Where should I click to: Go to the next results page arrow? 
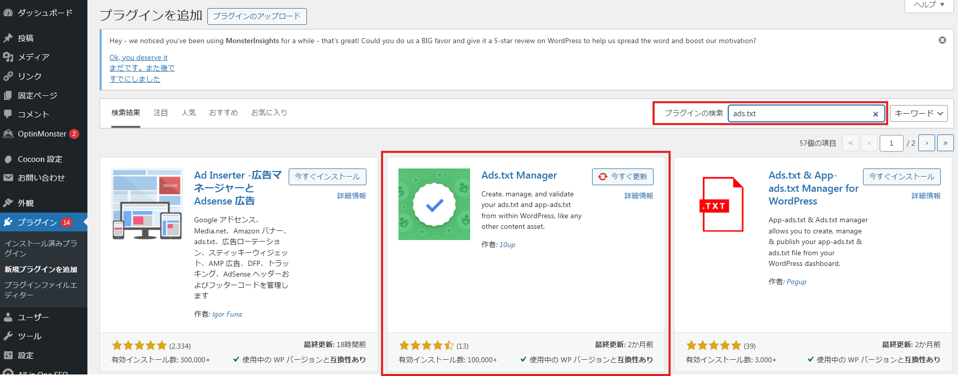[x=926, y=143]
